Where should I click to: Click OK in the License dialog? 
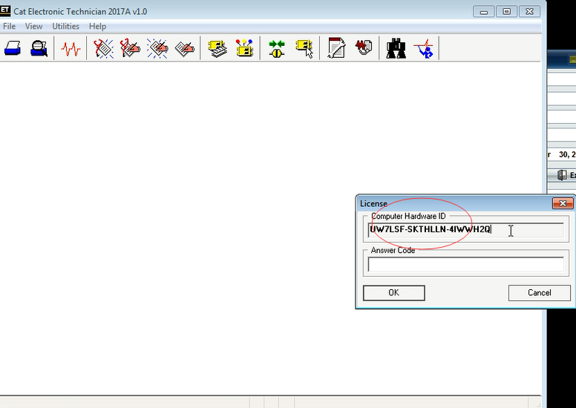394,293
